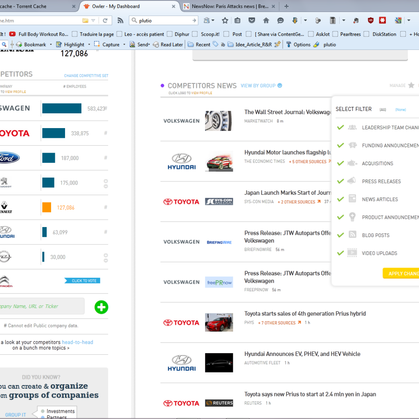Click the bookmark star icon
This screenshot has width=419, height=419.
[x=225, y=20]
